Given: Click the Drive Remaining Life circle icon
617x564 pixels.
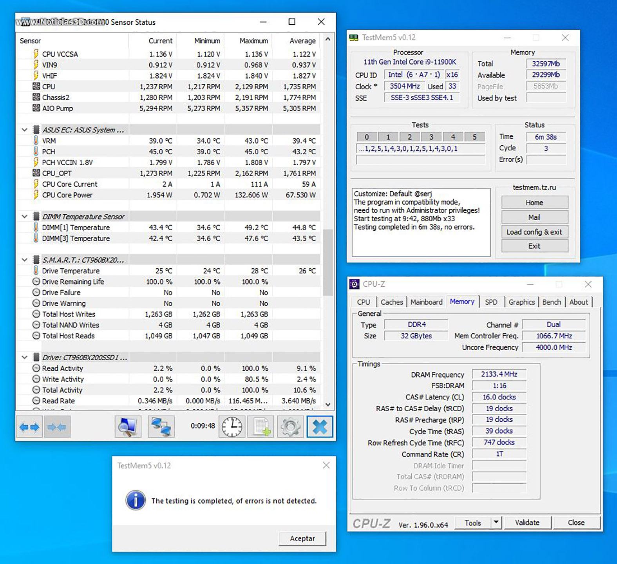Looking at the screenshot, I should tap(36, 281).
